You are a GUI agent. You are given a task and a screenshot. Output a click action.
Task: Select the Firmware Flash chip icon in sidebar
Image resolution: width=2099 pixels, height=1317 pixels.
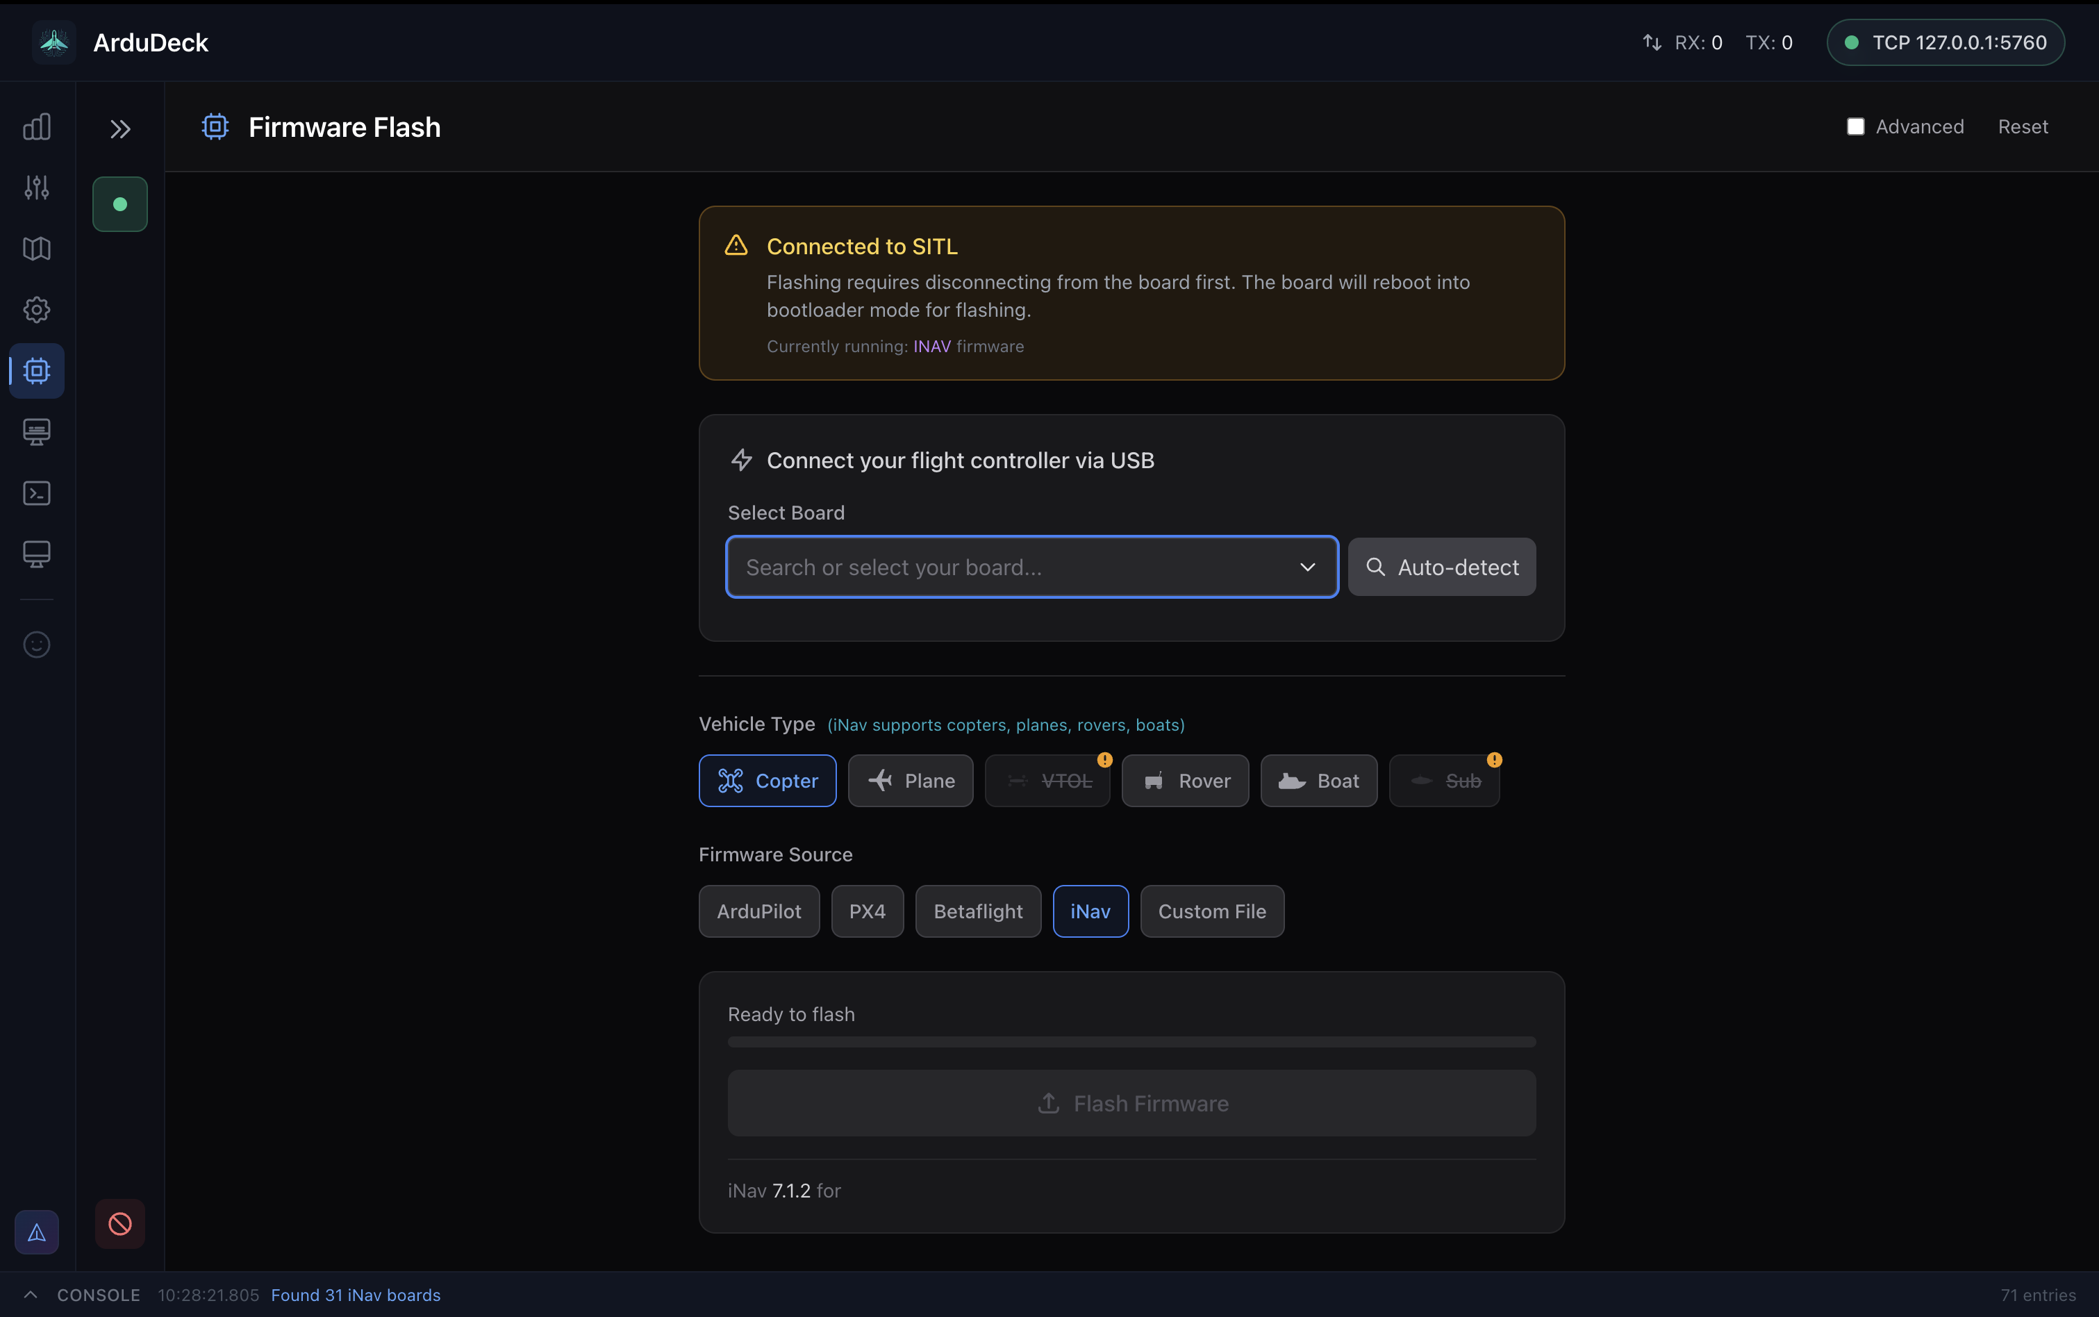click(37, 371)
